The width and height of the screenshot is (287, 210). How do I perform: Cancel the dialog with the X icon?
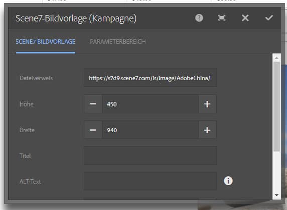point(245,18)
